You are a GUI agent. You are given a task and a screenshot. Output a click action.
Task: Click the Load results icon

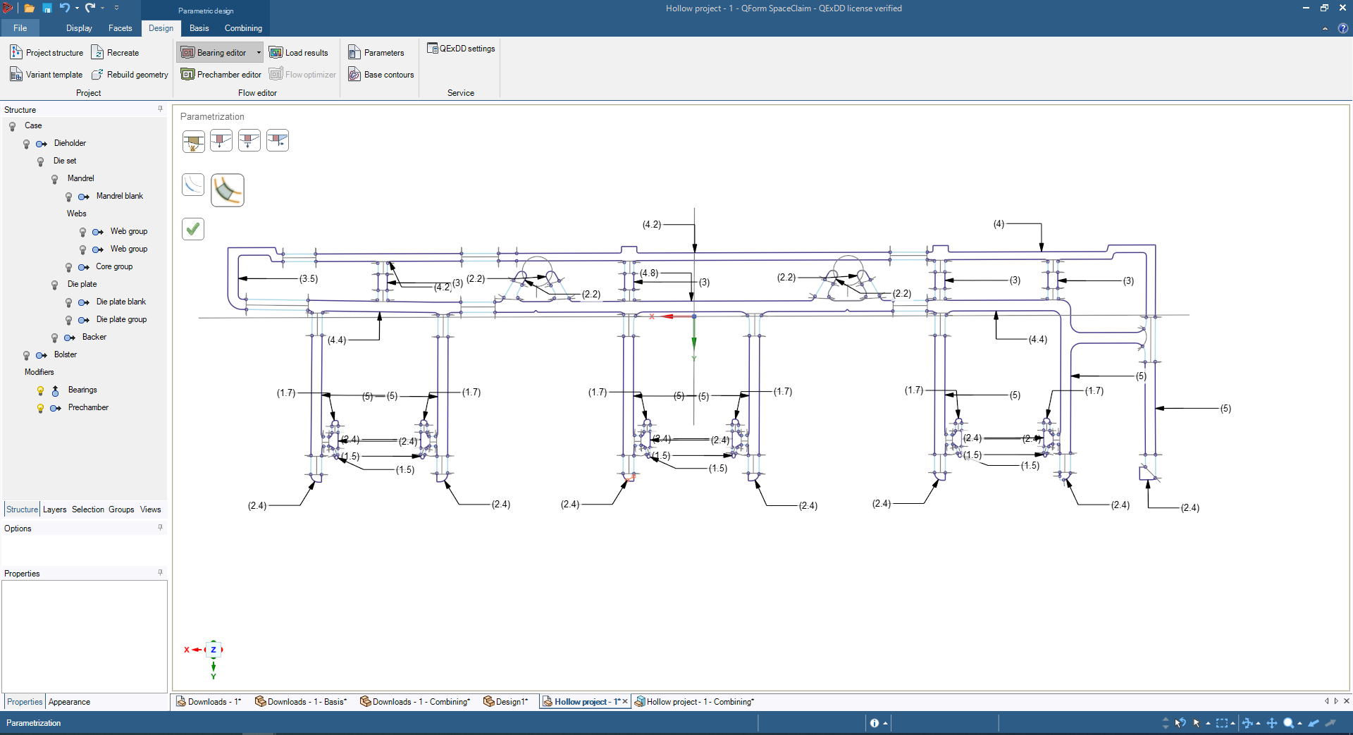click(x=276, y=53)
